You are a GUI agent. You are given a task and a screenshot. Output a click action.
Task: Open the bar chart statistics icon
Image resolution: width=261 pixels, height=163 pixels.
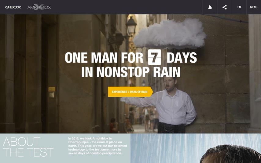click(x=210, y=7)
